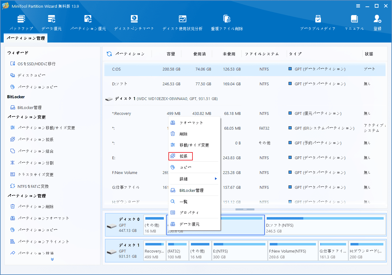Open パーティション復元 toolbar tool

(x=88, y=23)
